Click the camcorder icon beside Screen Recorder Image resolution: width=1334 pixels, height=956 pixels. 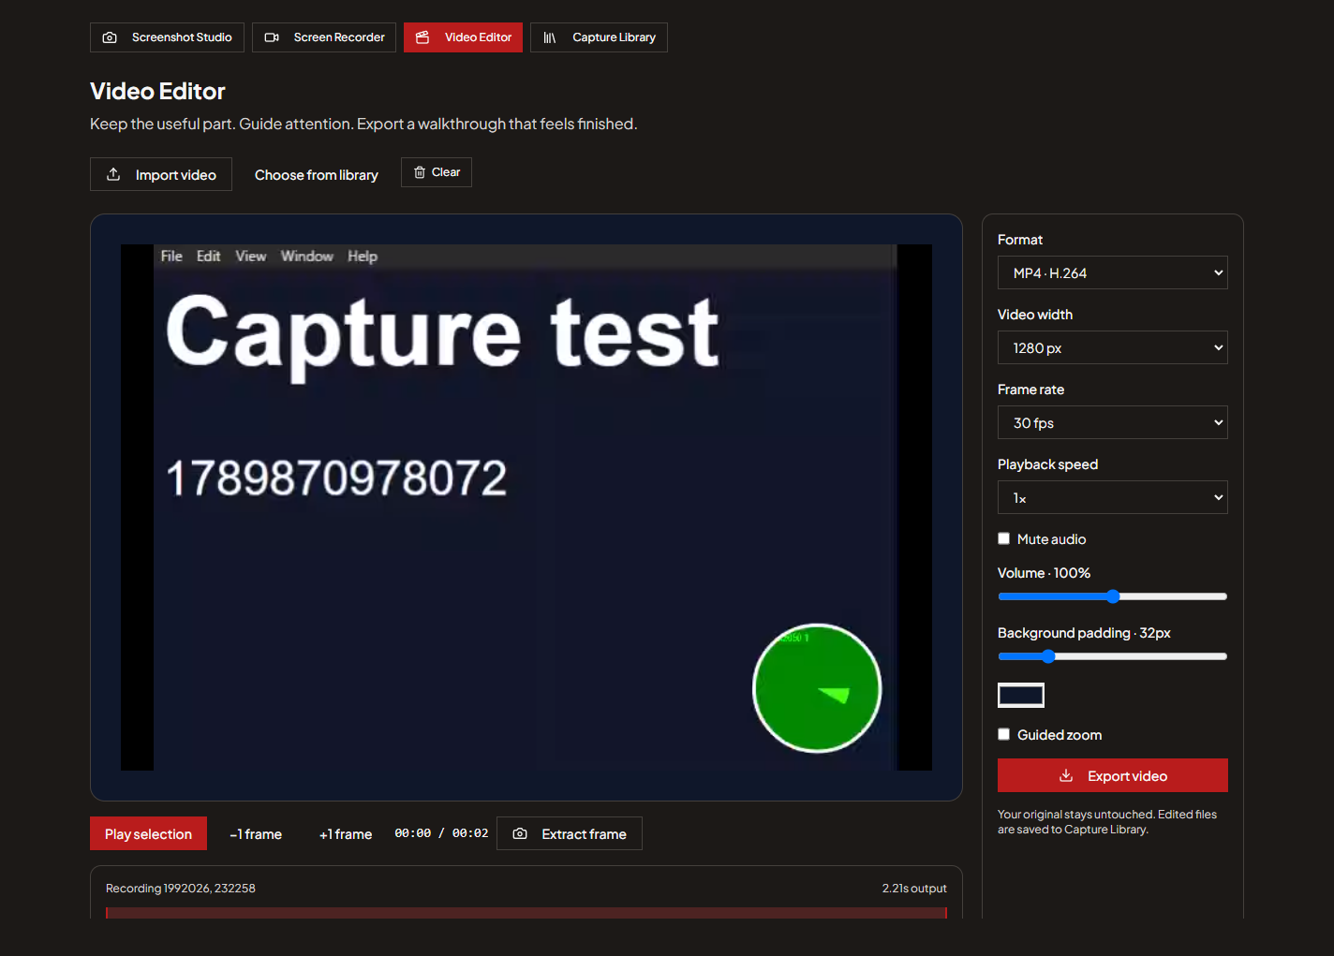point(272,37)
